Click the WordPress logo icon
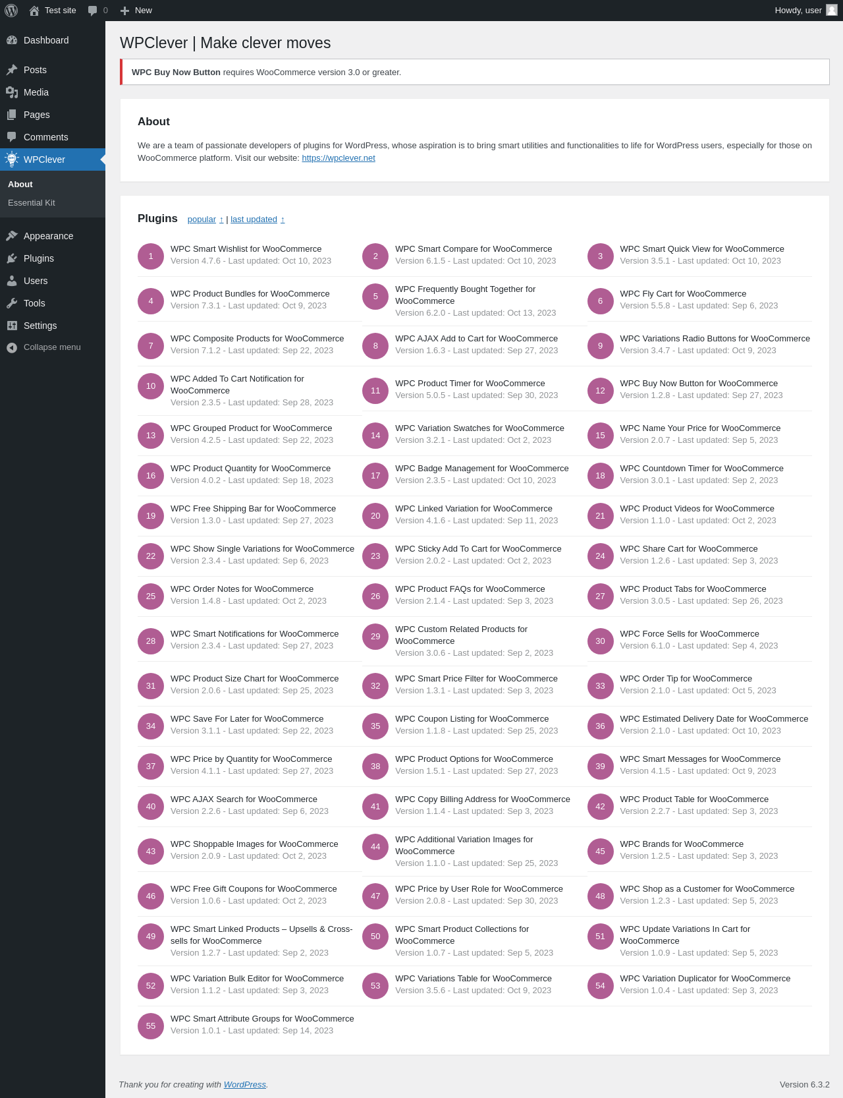This screenshot has width=843, height=1098. 11,11
